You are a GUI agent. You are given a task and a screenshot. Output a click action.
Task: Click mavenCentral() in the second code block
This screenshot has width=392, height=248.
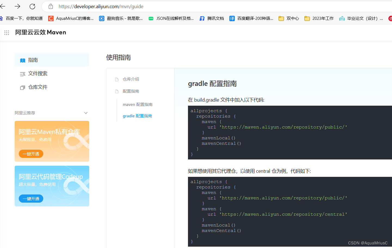(x=221, y=231)
